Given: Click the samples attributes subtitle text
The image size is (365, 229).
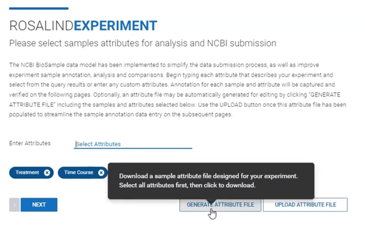Looking at the screenshot, I should tap(143, 43).
